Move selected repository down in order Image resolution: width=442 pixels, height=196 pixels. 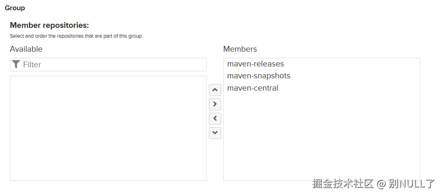click(x=215, y=133)
